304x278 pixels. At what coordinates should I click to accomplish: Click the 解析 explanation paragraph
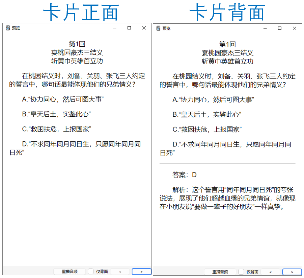coord(227,198)
